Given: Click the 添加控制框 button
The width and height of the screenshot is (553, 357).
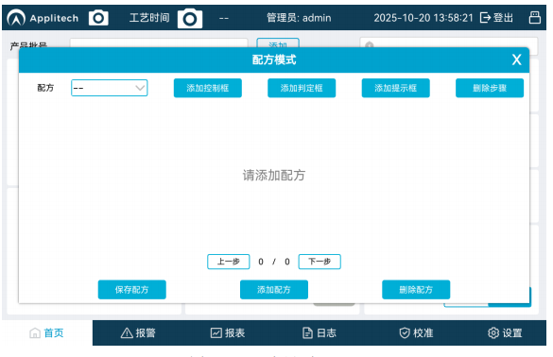Looking at the screenshot, I should 208,88.
